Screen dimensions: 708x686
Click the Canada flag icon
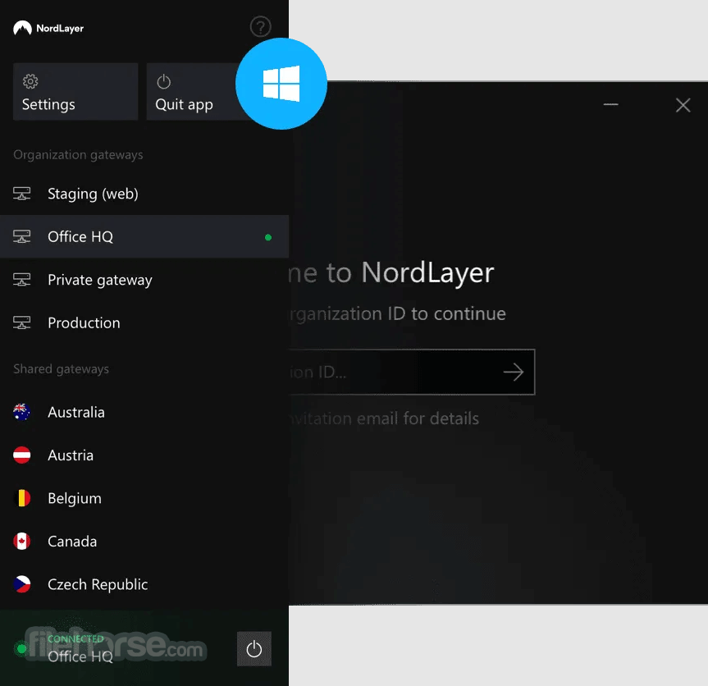(21, 541)
